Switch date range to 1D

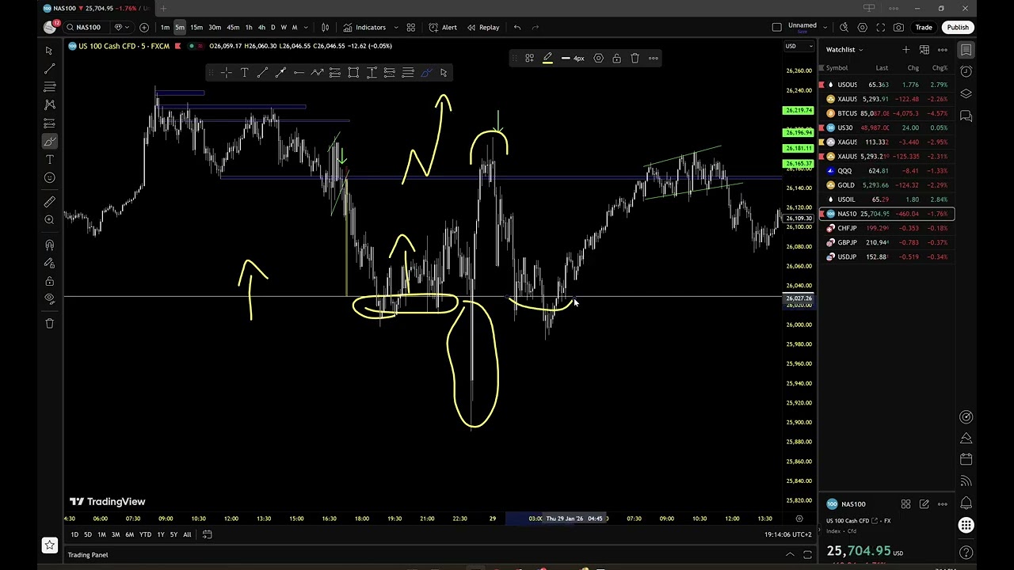tap(74, 534)
